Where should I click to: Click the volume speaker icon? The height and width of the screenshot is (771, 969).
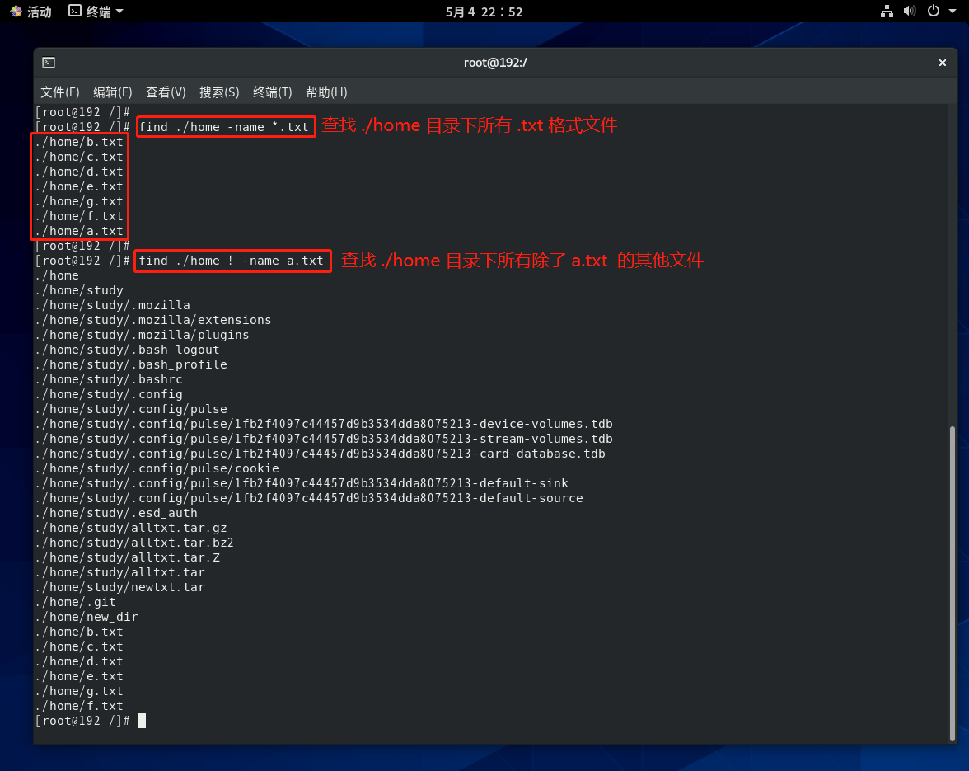point(910,12)
